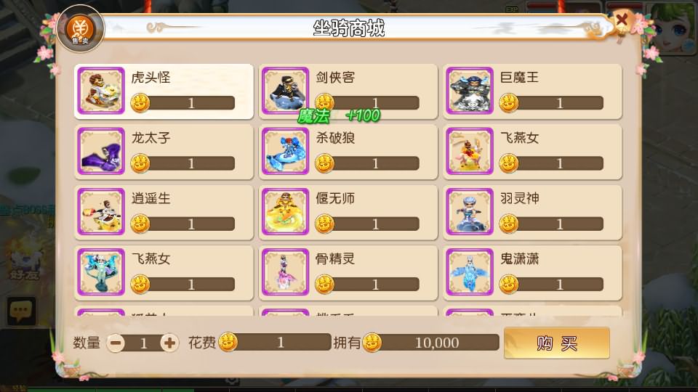Viewport: 698px width, 392px height.
Task: Click the 拥有 owned gold coin icon
Action: pos(372,343)
